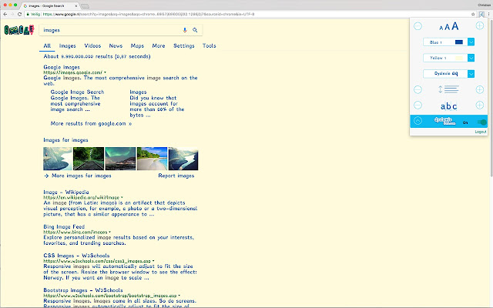493x308 pixels.
Task: Open the forest railway track thumbnail
Action: pos(89,159)
